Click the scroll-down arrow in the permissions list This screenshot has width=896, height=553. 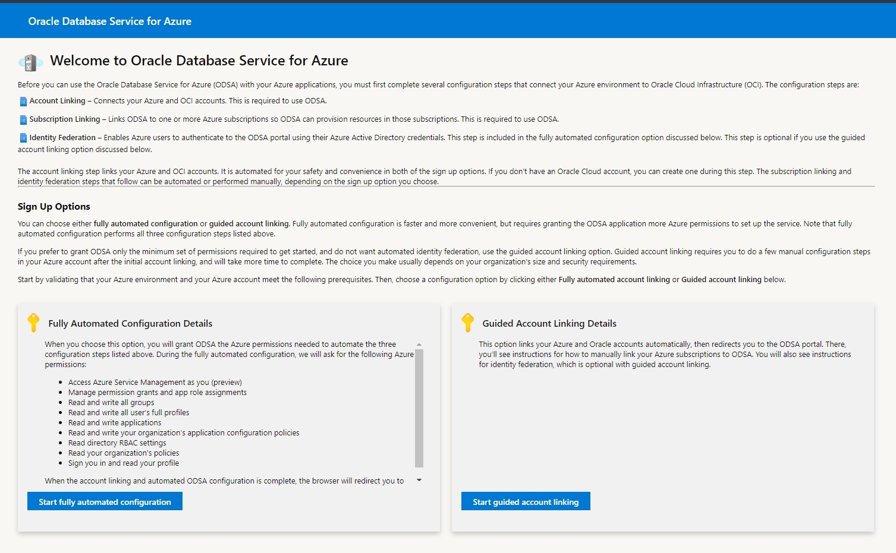click(x=419, y=480)
